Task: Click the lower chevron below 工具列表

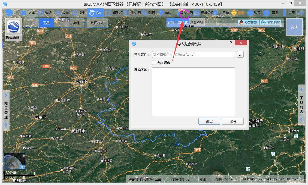Action: click(x=301, y=119)
